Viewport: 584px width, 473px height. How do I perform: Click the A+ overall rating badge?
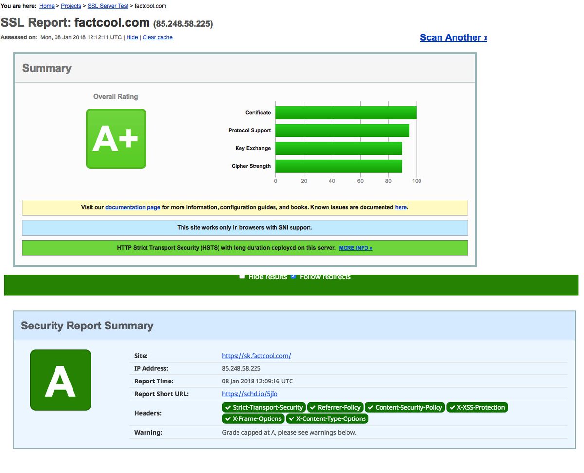click(116, 139)
